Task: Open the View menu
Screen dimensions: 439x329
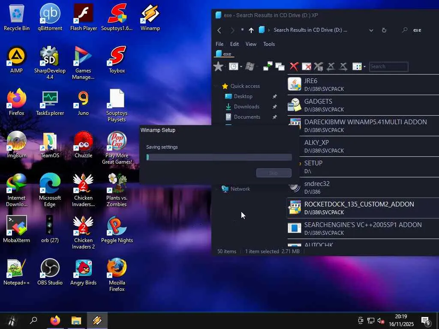Action: pos(251,44)
